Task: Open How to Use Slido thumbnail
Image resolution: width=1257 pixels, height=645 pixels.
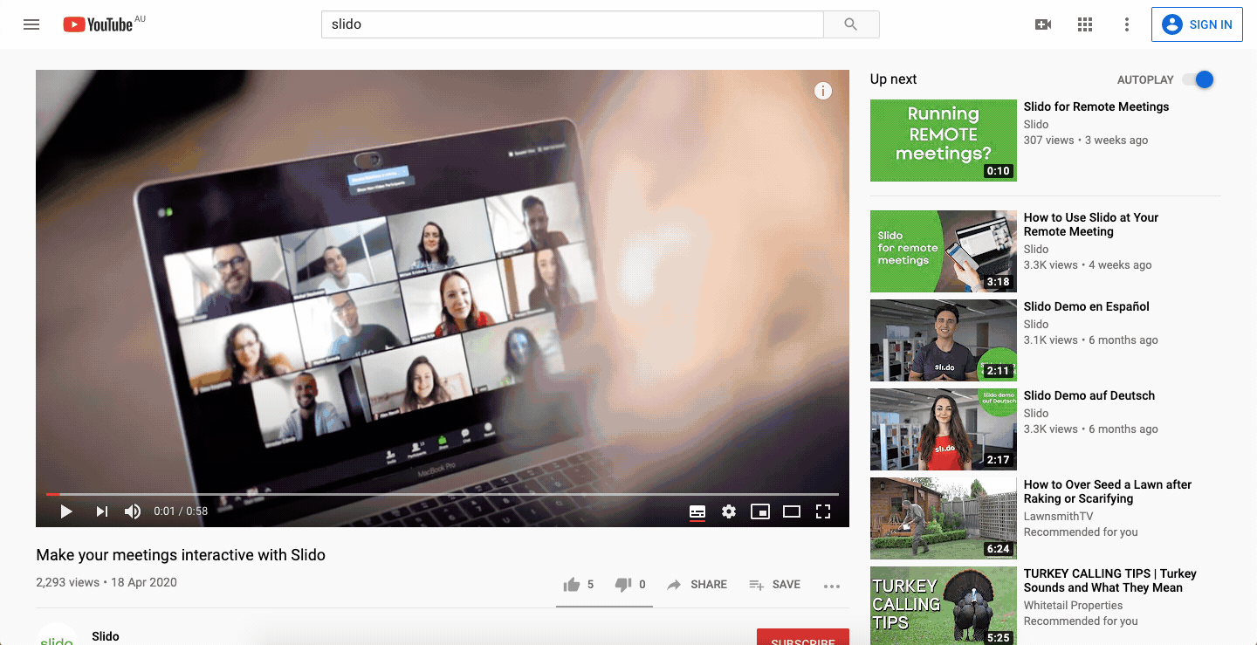Action: (944, 251)
